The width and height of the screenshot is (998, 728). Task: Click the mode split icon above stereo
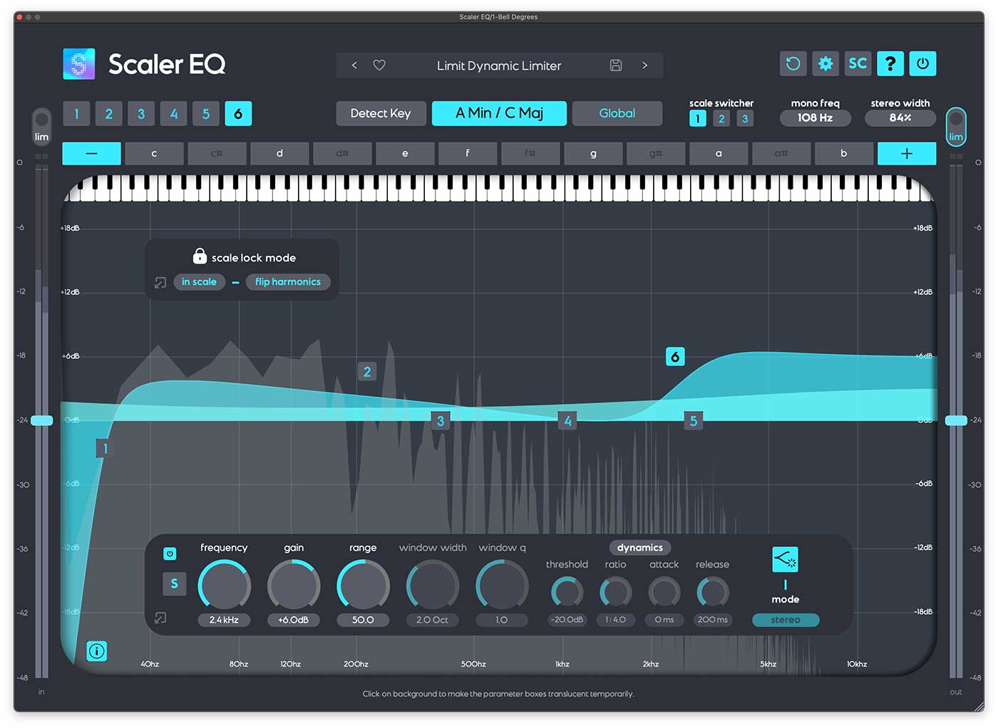point(785,559)
